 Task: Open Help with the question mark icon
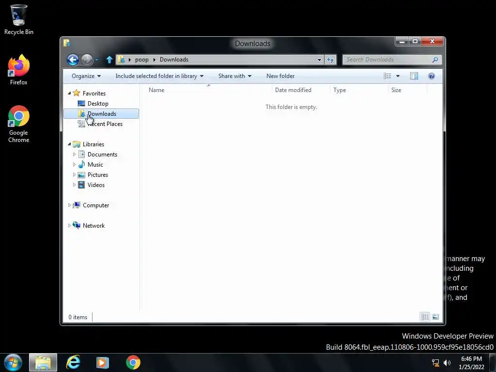(x=432, y=76)
